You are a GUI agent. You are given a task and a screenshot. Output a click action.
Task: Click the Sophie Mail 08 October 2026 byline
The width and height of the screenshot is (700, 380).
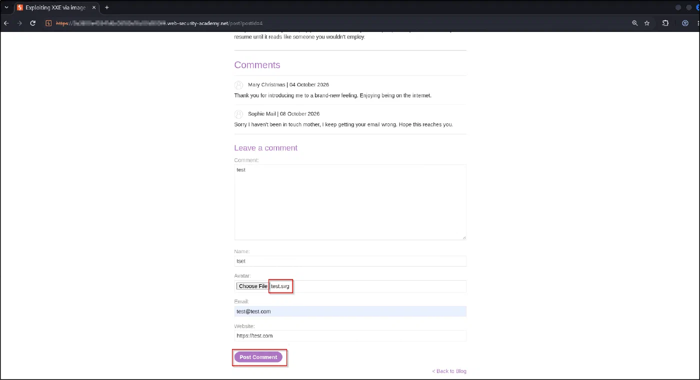pyautogui.click(x=283, y=114)
